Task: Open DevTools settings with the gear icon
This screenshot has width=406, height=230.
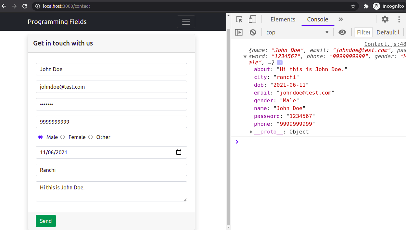Action: (x=385, y=19)
